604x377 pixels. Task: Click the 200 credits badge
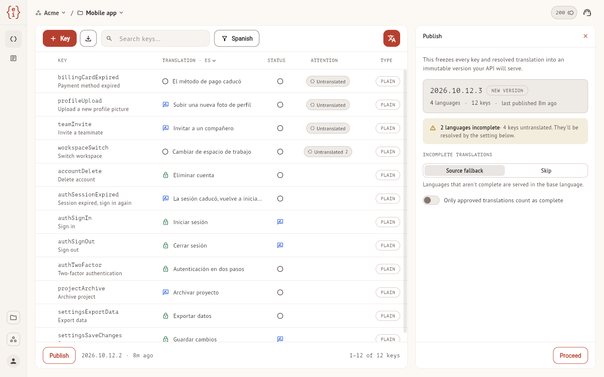(564, 13)
